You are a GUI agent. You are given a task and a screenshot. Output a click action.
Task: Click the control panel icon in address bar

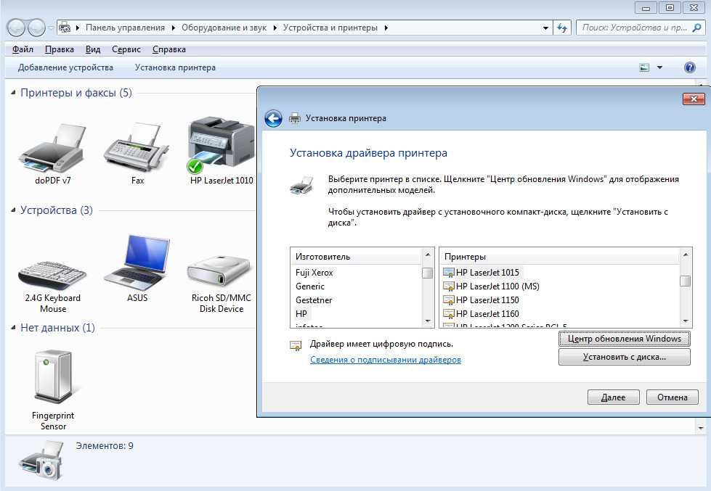[65, 28]
